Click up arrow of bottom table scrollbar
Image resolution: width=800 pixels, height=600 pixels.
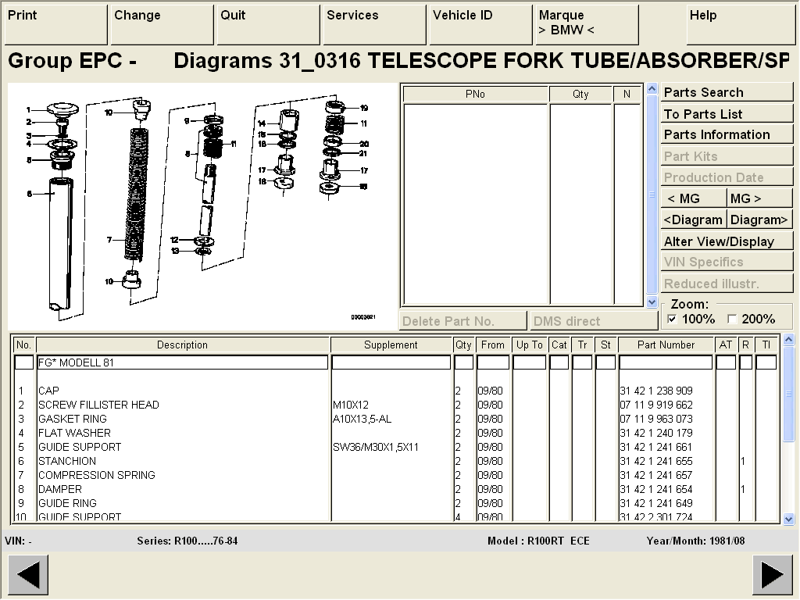pyautogui.click(x=788, y=339)
